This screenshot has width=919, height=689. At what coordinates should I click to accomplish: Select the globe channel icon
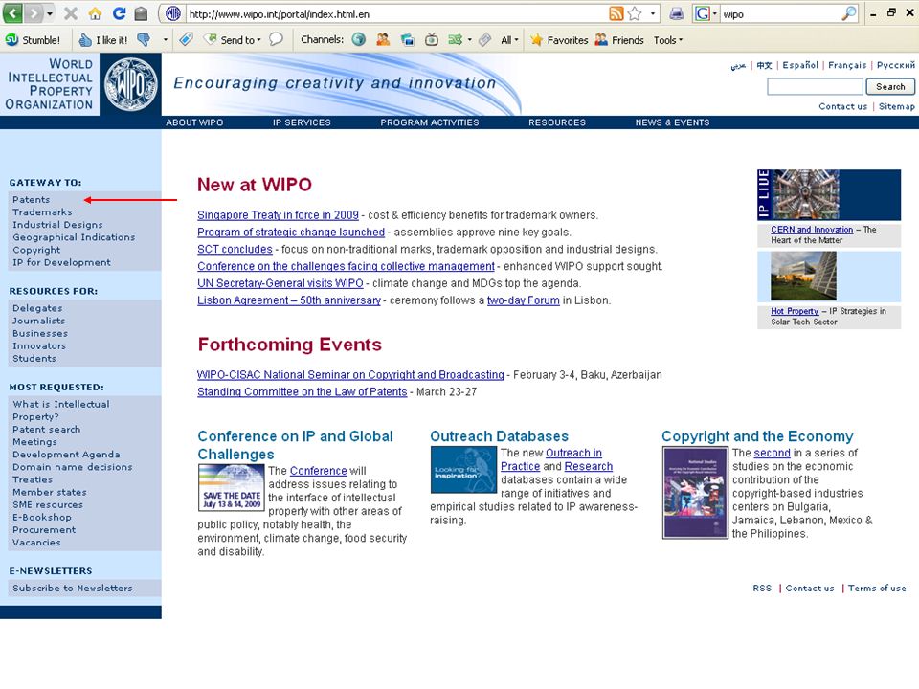pyautogui.click(x=359, y=40)
